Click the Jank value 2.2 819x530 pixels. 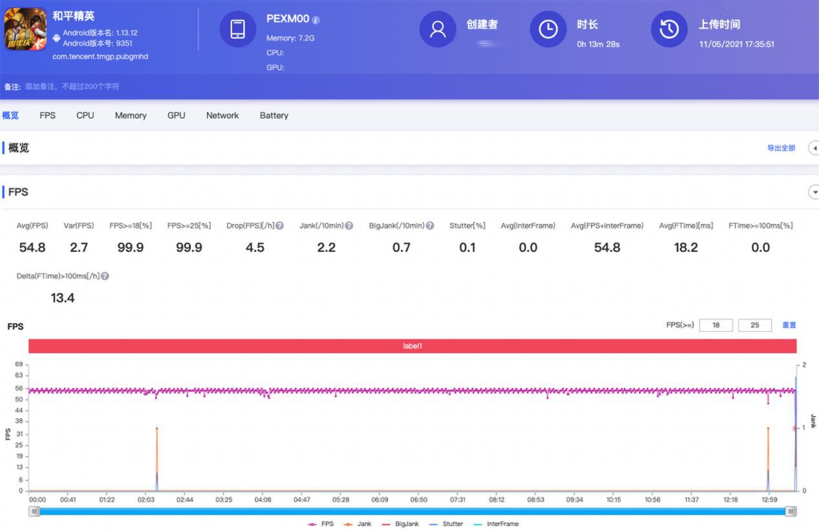[326, 247]
